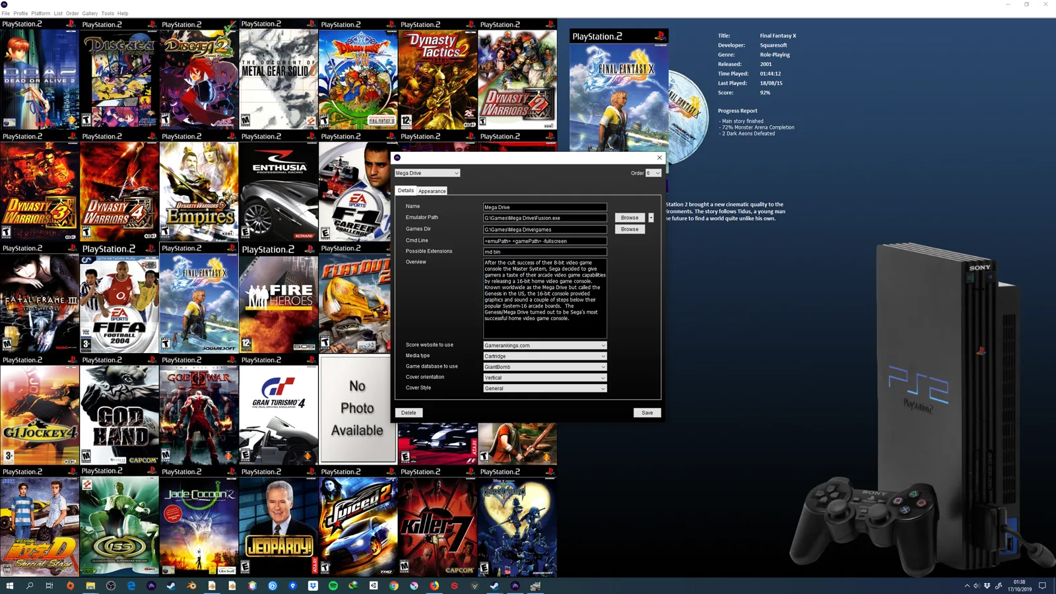Viewport: 1056px width, 594px height.
Task: Open the Gallery menu
Action: [90, 13]
